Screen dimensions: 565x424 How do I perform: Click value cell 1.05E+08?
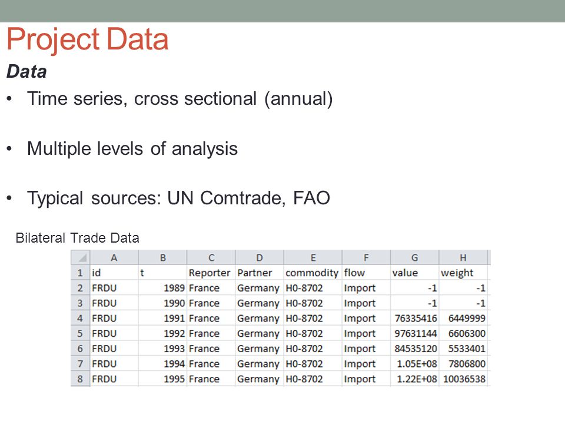coord(415,364)
